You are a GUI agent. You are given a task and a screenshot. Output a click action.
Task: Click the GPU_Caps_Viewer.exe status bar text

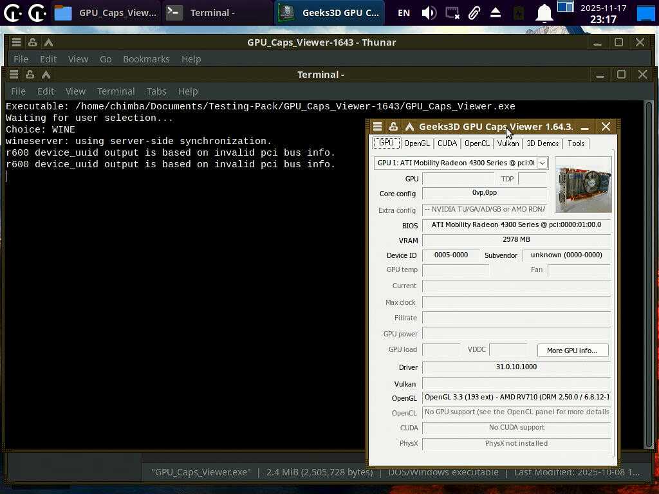pos(201,472)
